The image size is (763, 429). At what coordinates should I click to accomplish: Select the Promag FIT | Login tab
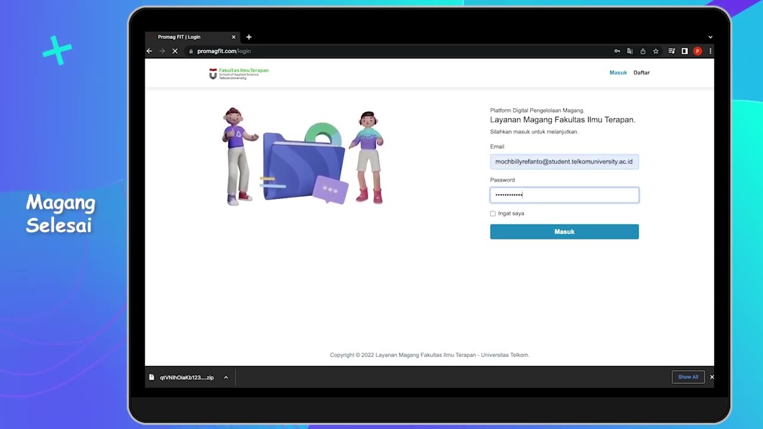pyautogui.click(x=192, y=37)
